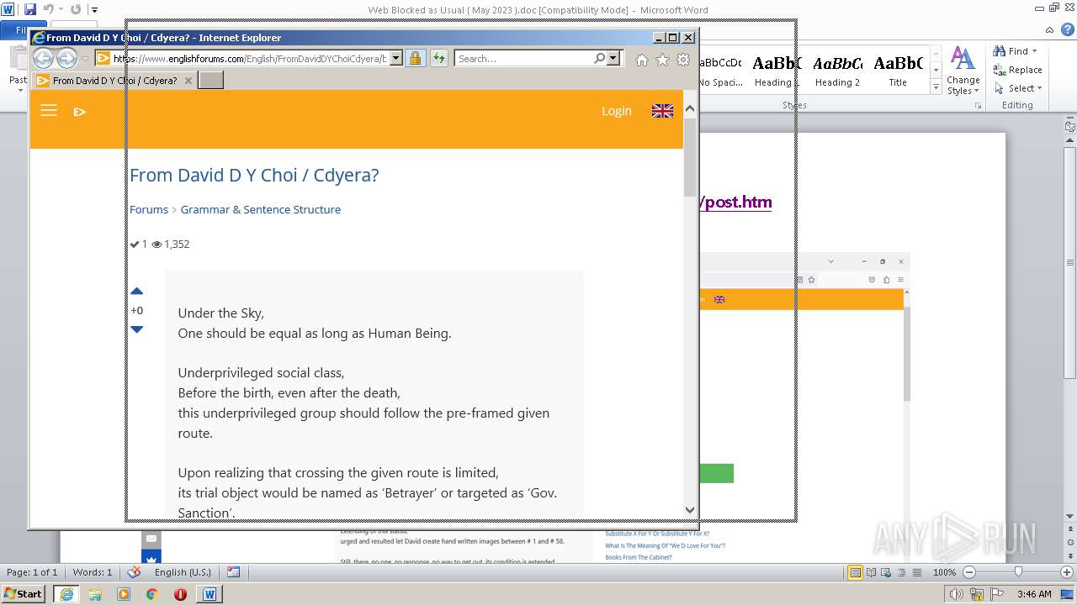
Task: Open the IE Favorites star icon
Action: coord(662,60)
